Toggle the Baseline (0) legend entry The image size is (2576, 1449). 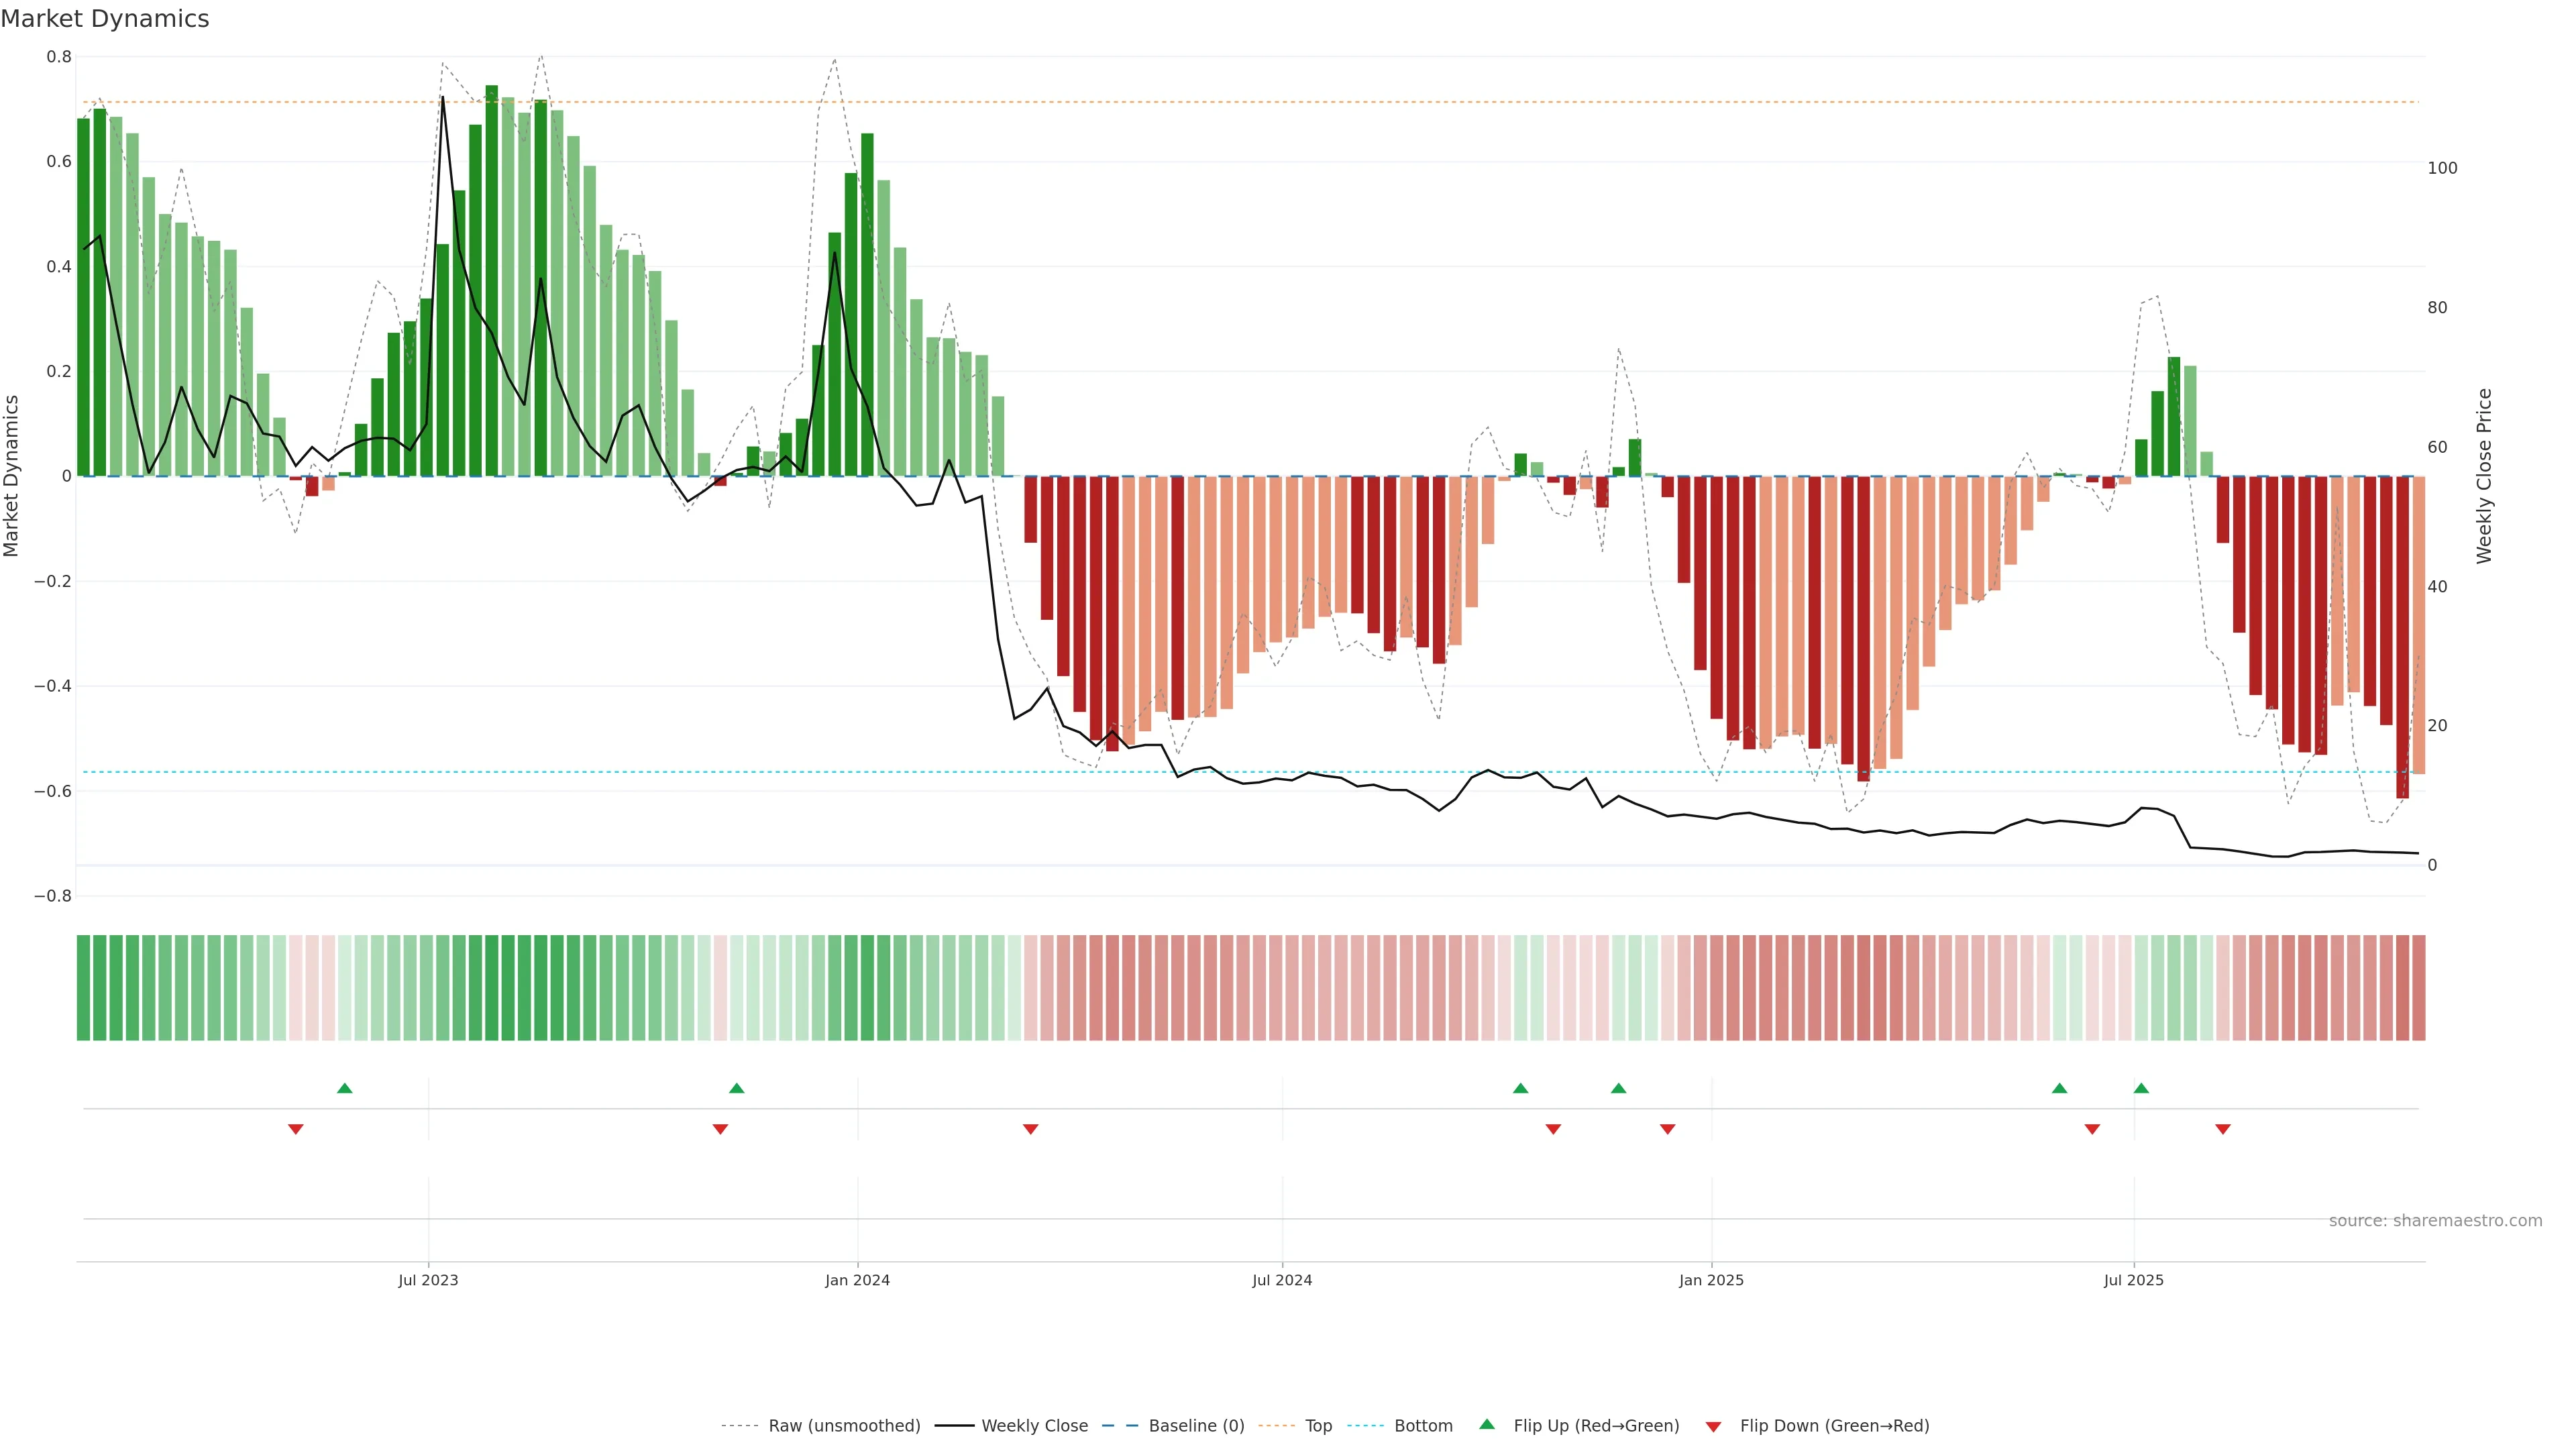click(1196, 1426)
